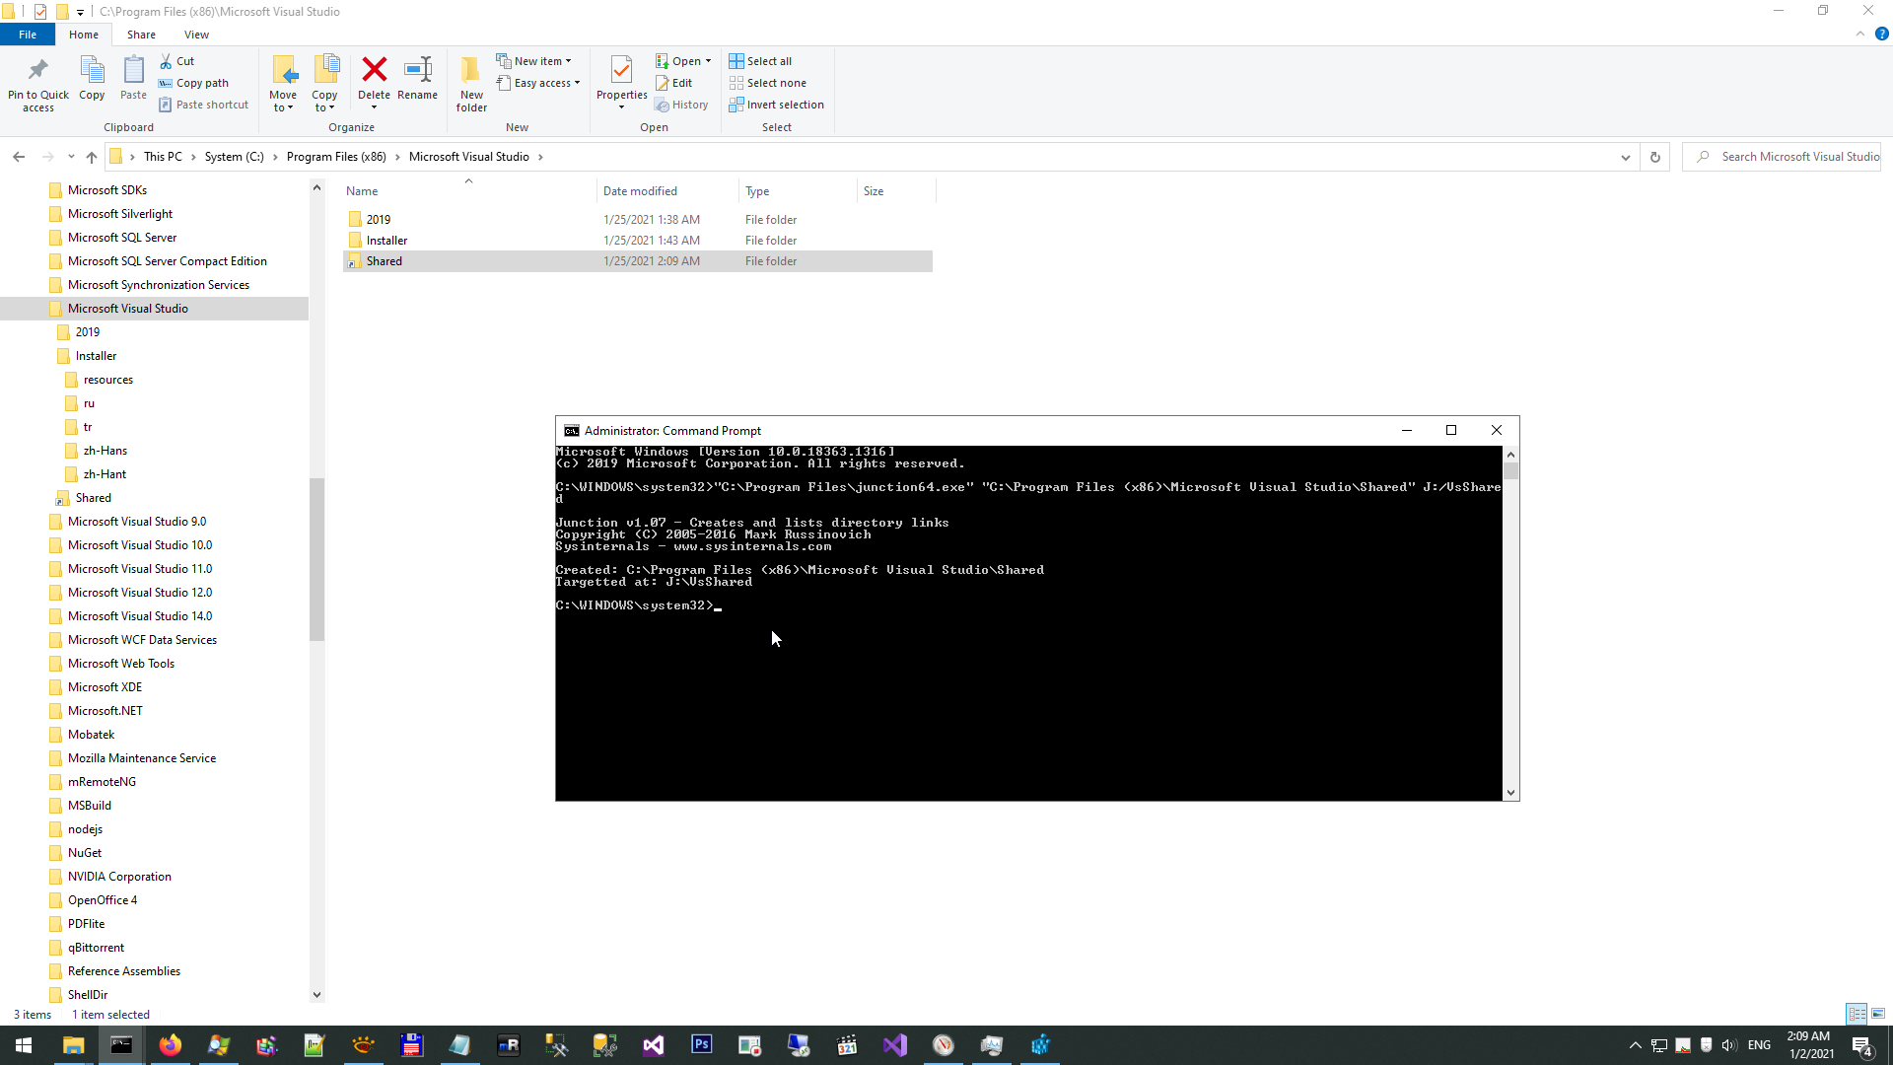
Task: Expand the address bar history dropdown
Action: pyautogui.click(x=1626, y=157)
